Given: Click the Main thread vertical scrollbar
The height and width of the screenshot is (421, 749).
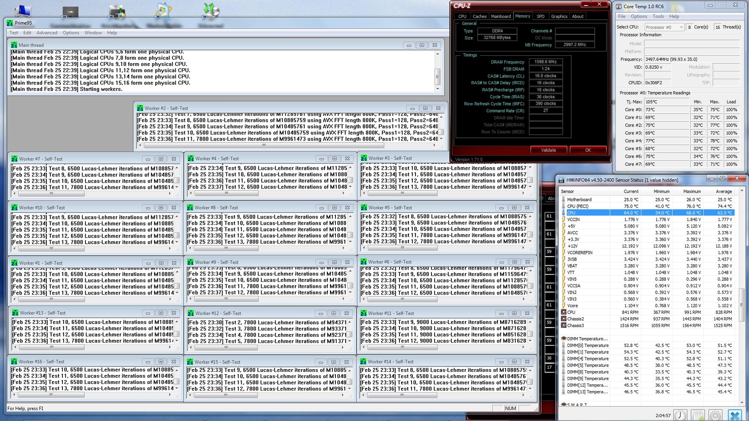Looking at the screenshot, I should (x=438, y=71).
